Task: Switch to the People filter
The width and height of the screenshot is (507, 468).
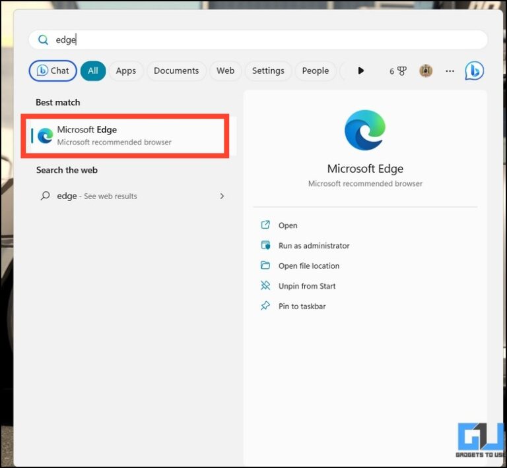Action: (x=316, y=71)
